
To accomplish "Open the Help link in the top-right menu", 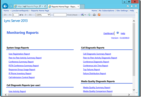I will (132, 11).
